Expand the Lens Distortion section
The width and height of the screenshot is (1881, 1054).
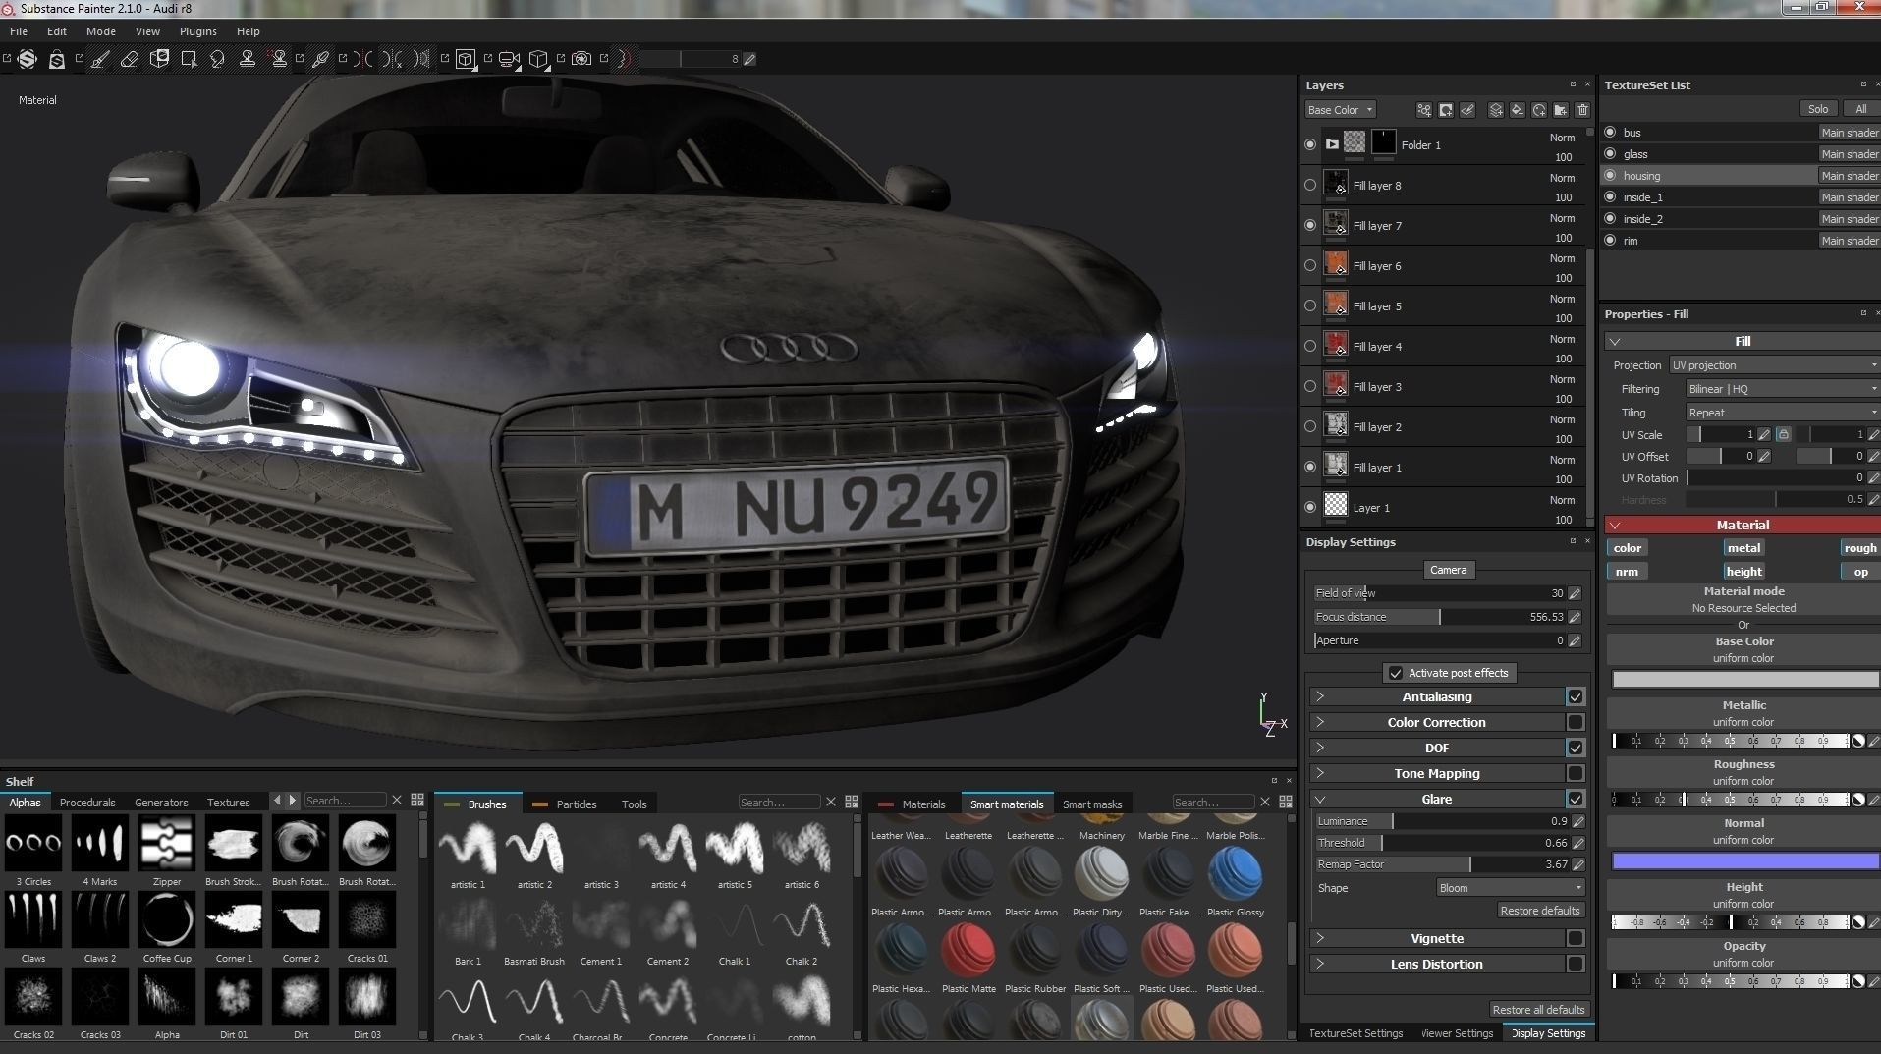click(x=1320, y=964)
